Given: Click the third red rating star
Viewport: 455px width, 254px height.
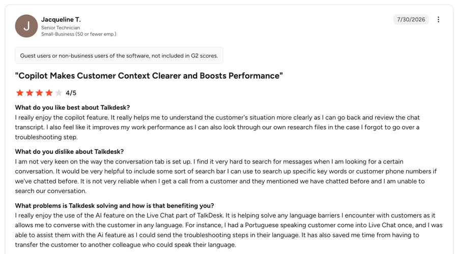Looking at the screenshot, I should pyautogui.click(x=39, y=93).
